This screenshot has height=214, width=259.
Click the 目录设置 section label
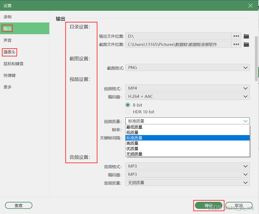pos(80,27)
